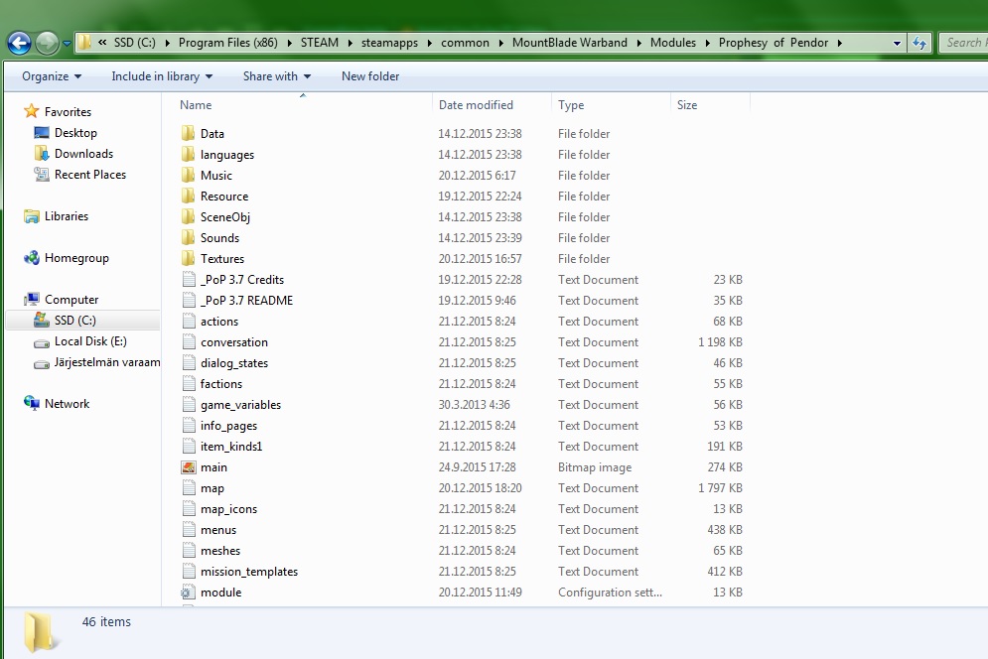Expand arrow after Prophesy of Pendor breadcrumb
Screen dimensions: 988x659
(839, 43)
